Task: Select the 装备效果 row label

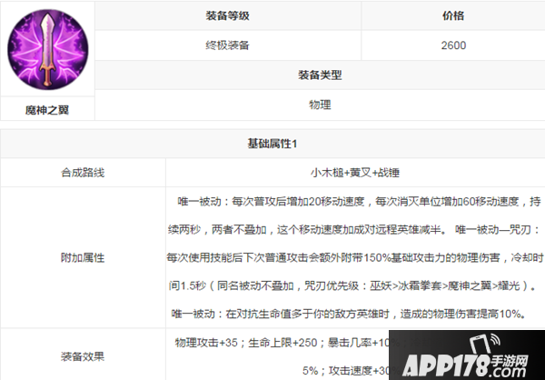Action: tap(82, 357)
